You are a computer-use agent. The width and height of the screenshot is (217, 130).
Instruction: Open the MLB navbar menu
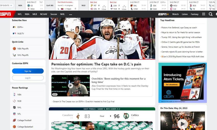pos(35,14)
